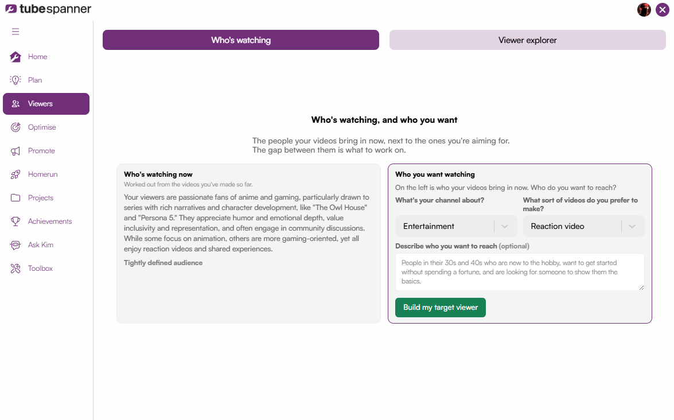Click Build my target viewer button

coord(441,308)
